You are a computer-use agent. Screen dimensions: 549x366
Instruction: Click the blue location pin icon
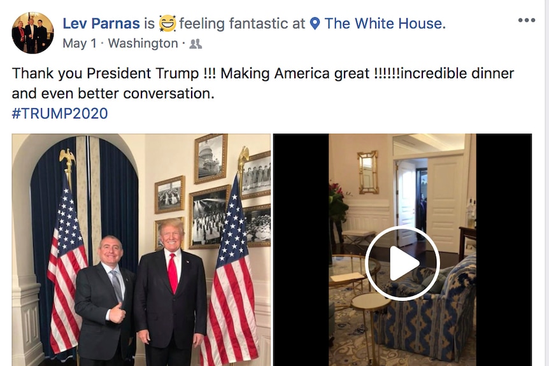(315, 24)
